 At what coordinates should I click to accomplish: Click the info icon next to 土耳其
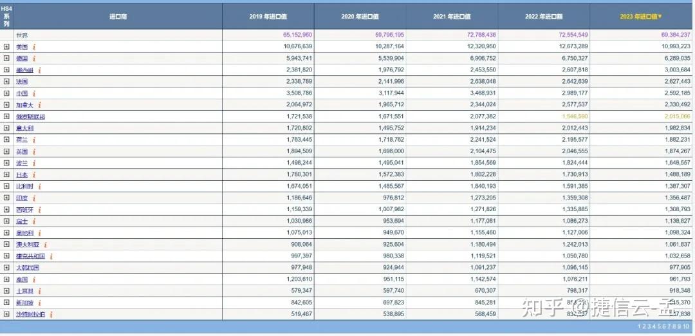39,291
